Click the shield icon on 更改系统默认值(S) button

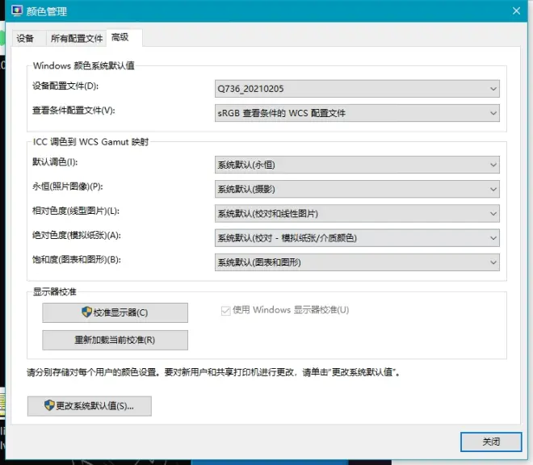coord(49,404)
